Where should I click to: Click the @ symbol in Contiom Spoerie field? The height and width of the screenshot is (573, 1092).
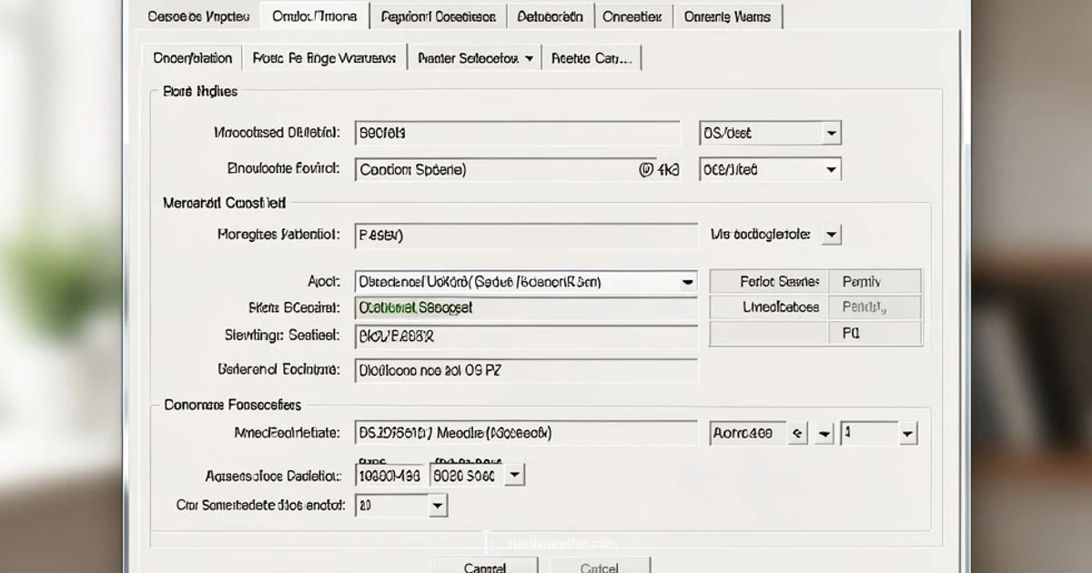pyautogui.click(x=646, y=169)
